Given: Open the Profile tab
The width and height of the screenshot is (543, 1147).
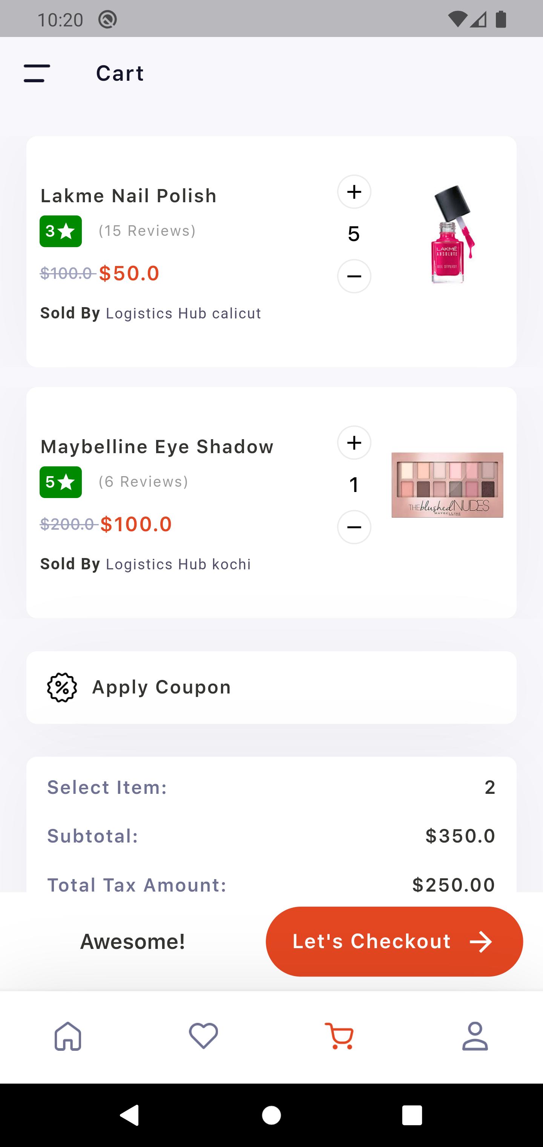Looking at the screenshot, I should 475,1036.
